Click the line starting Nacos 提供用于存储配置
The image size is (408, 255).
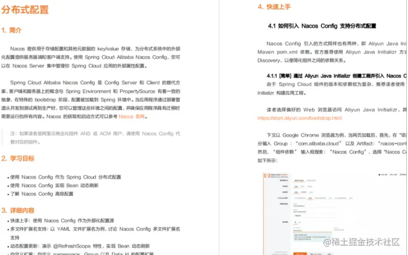tap(95, 49)
